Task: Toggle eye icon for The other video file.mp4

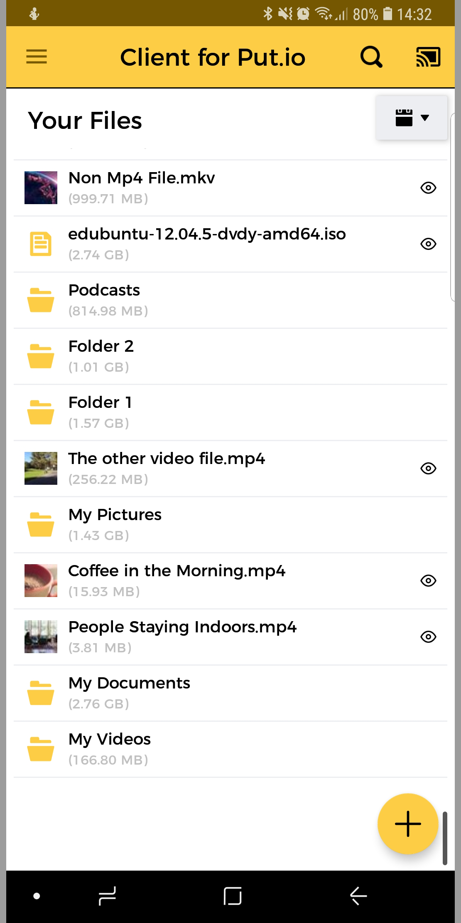Action: point(428,469)
